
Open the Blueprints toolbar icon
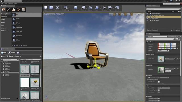83,8
